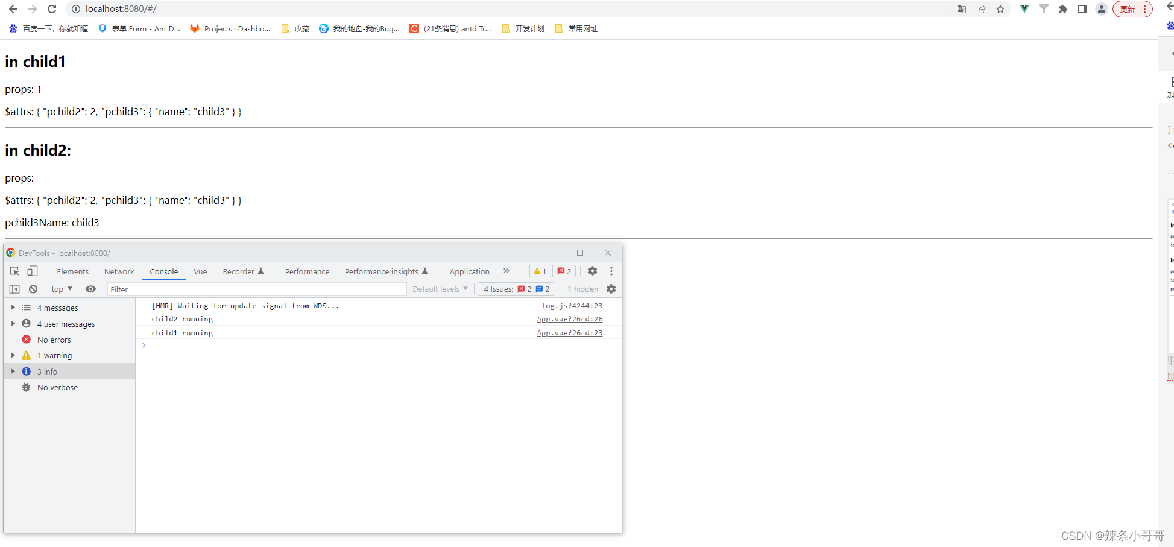Select the Console tab

(x=164, y=271)
